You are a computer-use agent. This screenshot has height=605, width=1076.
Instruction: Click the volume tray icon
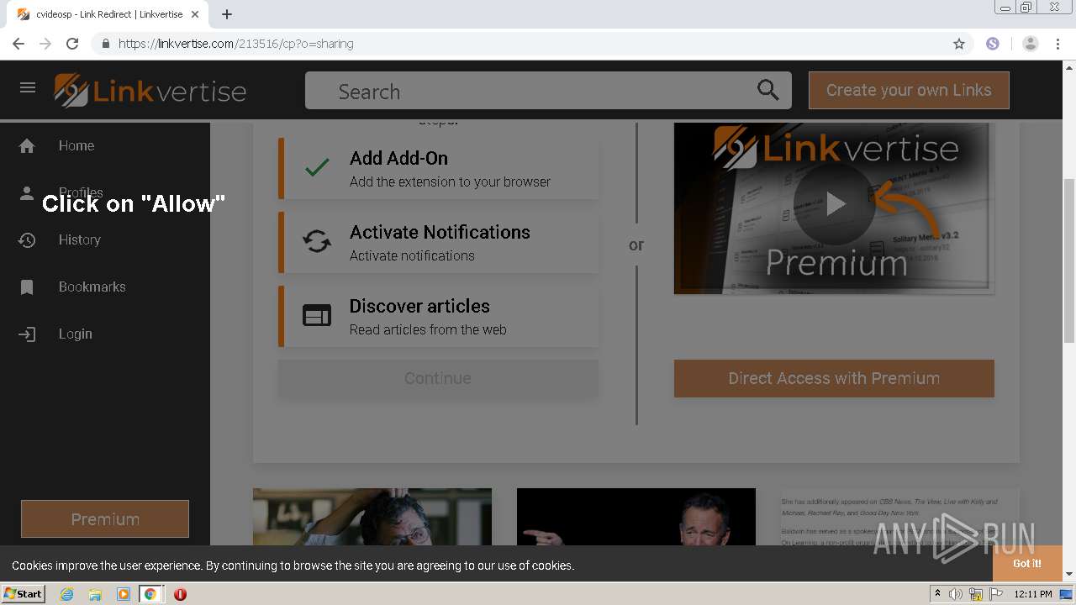[956, 594]
